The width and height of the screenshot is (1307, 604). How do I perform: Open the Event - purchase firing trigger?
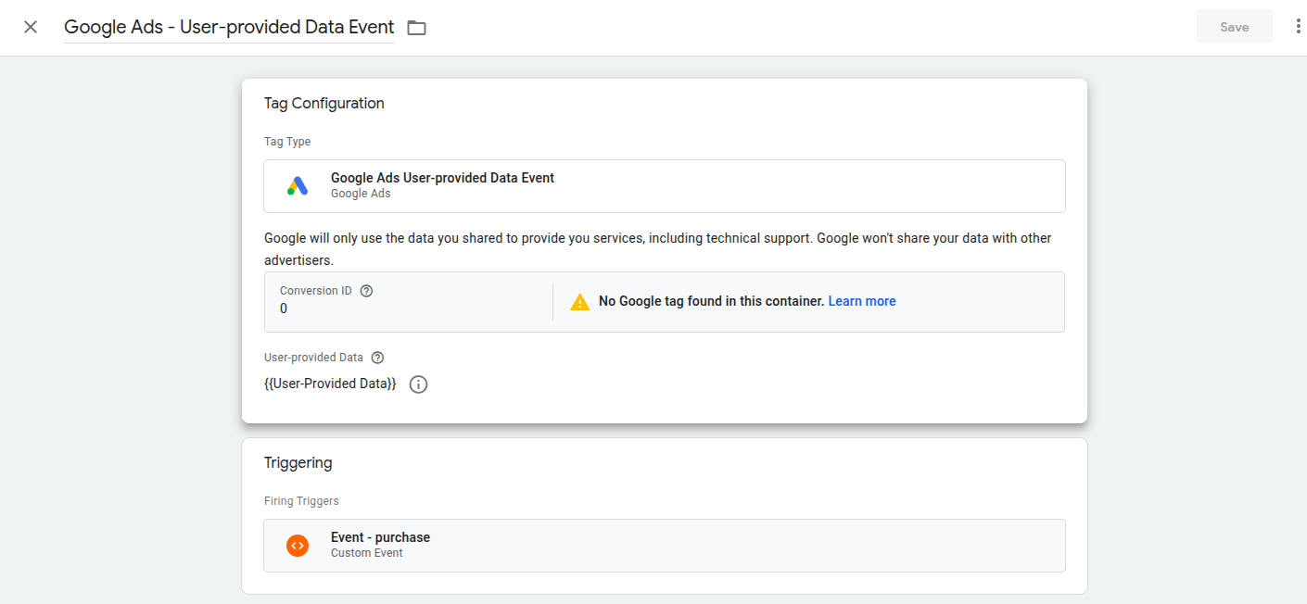tap(664, 546)
